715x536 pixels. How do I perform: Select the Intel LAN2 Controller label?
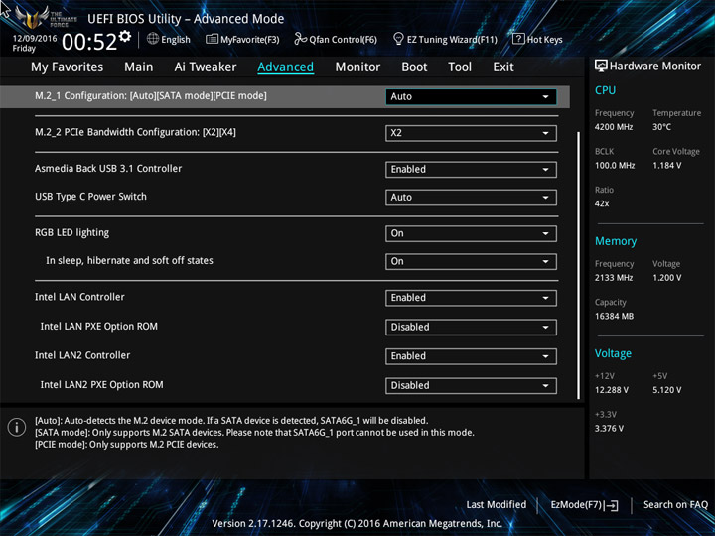point(82,355)
